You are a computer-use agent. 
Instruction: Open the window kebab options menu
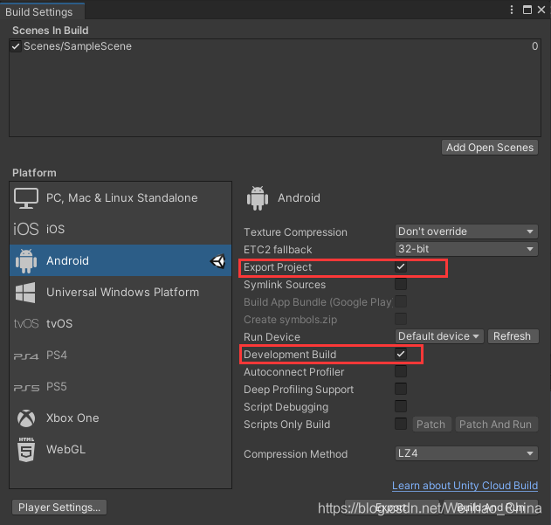[x=512, y=10]
